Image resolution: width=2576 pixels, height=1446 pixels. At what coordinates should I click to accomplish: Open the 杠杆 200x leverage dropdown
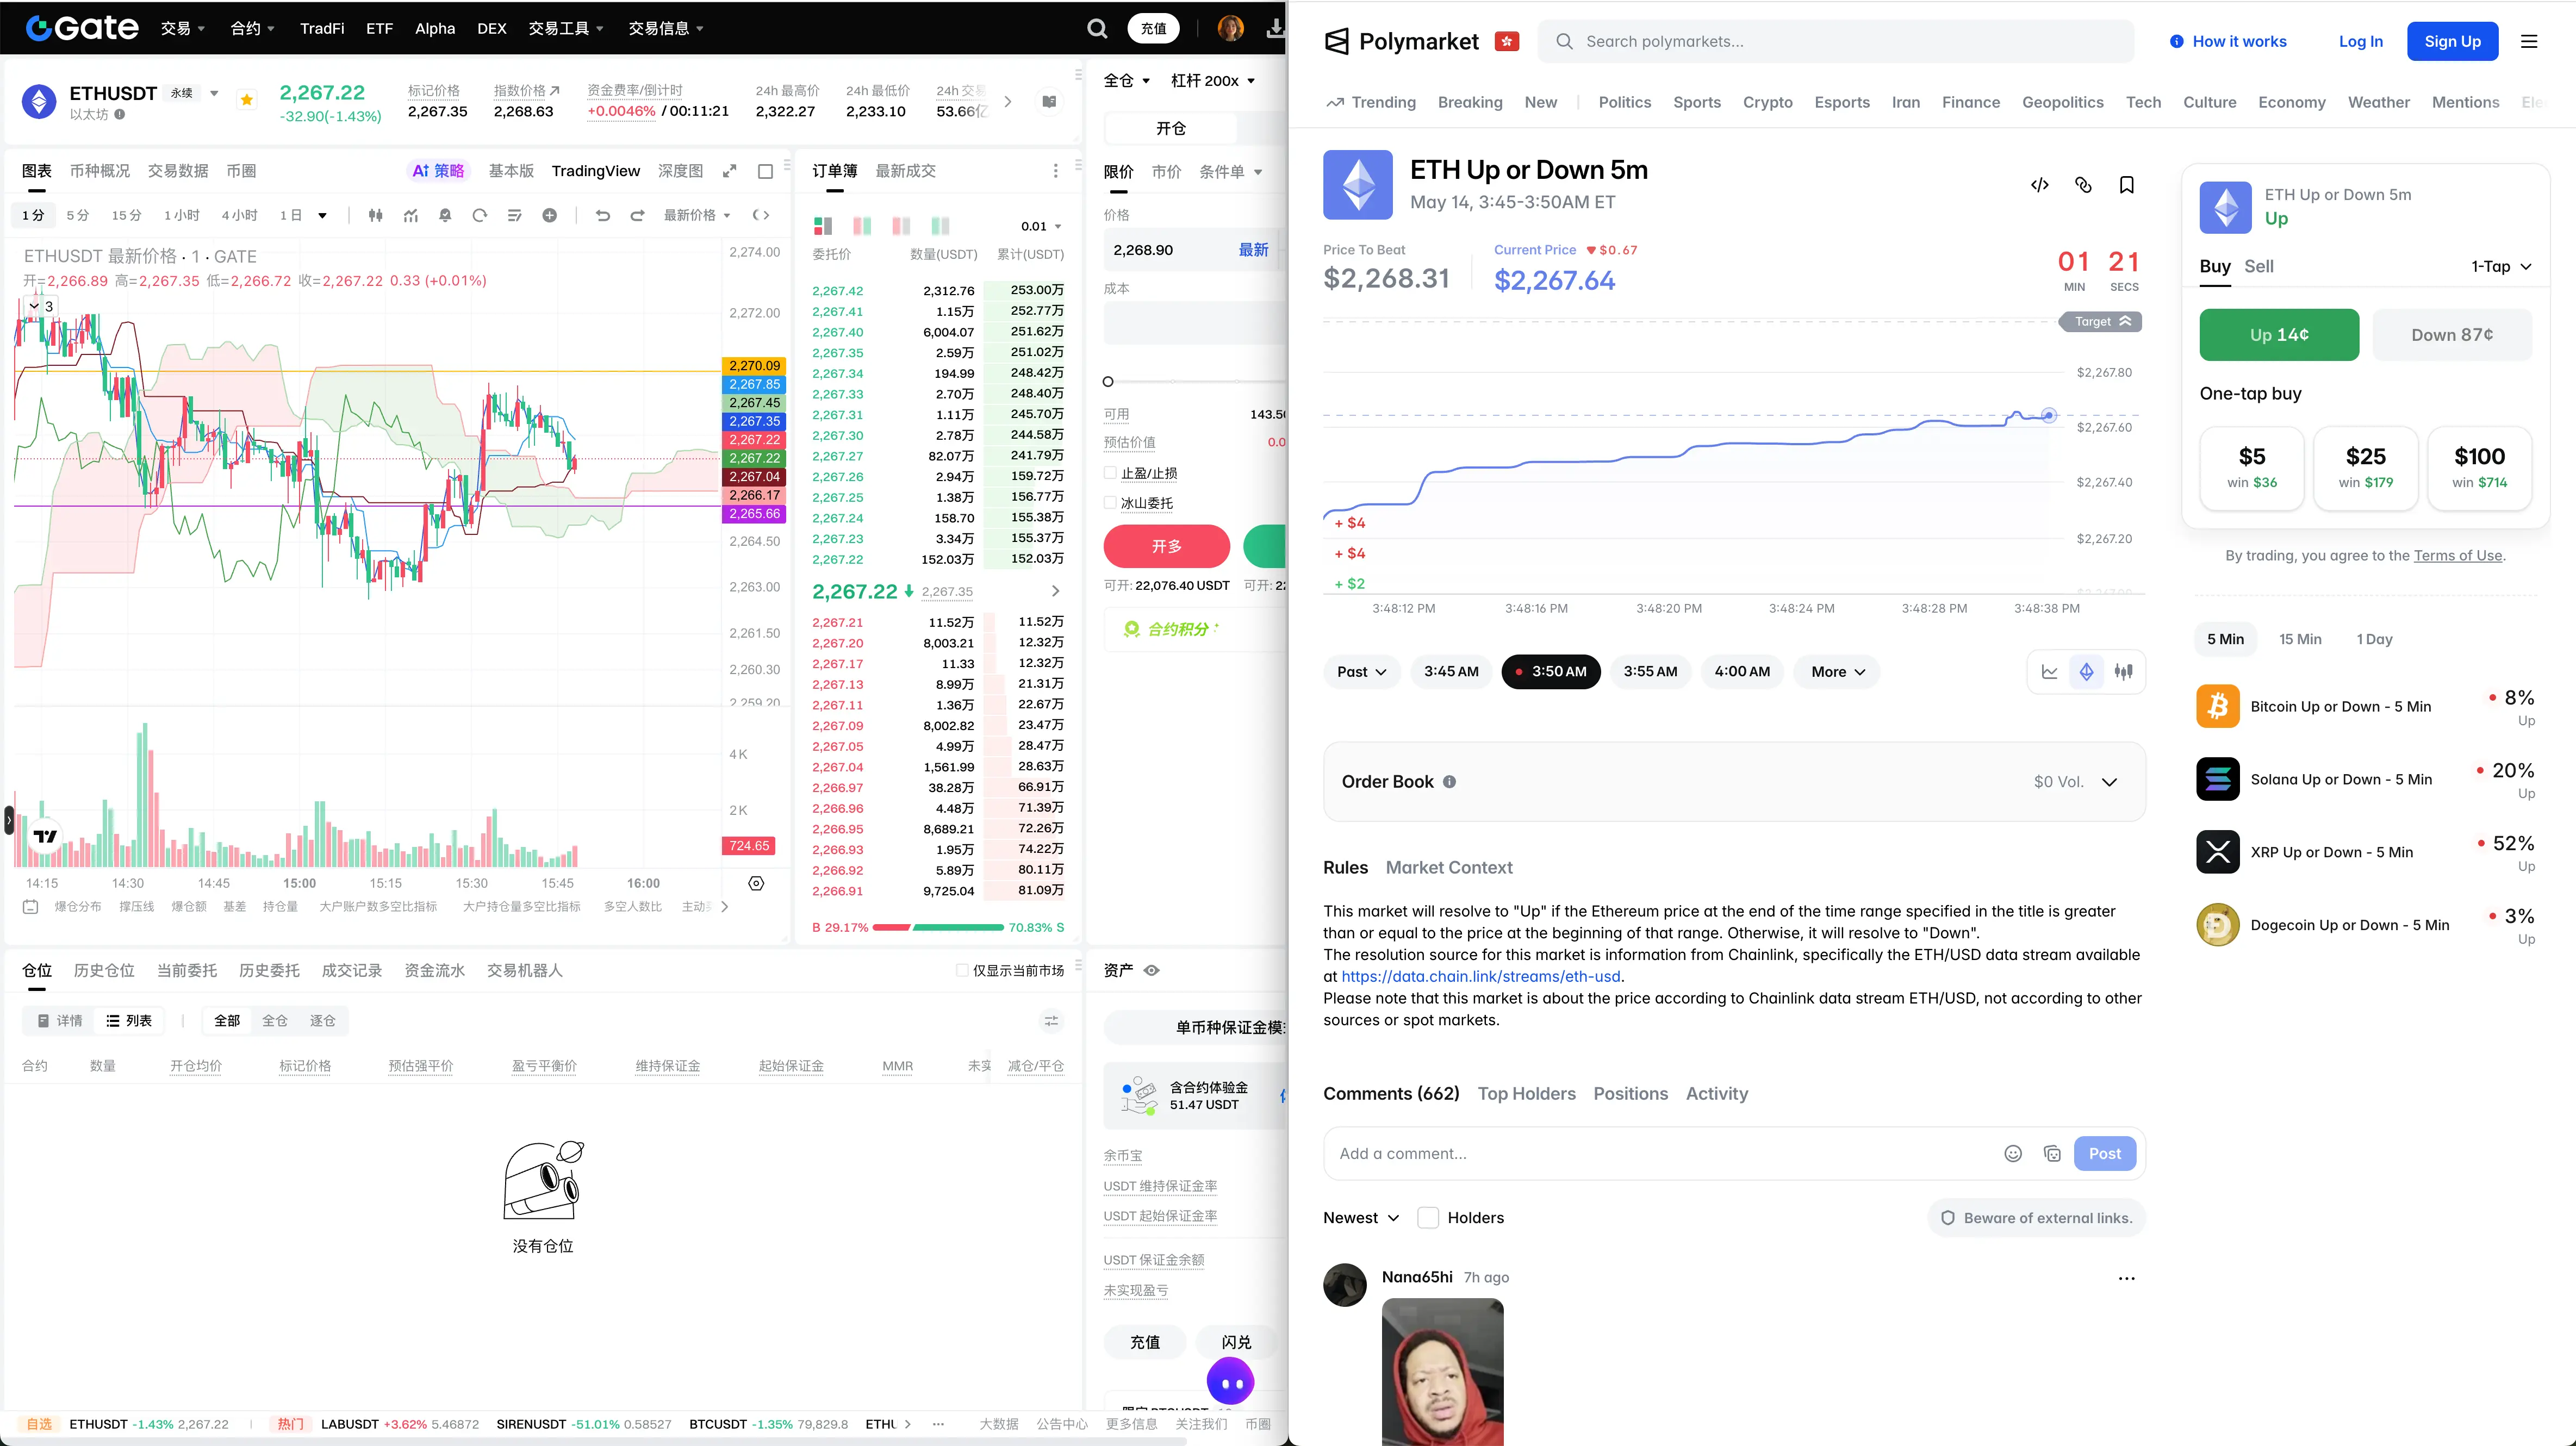click(1213, 81)
